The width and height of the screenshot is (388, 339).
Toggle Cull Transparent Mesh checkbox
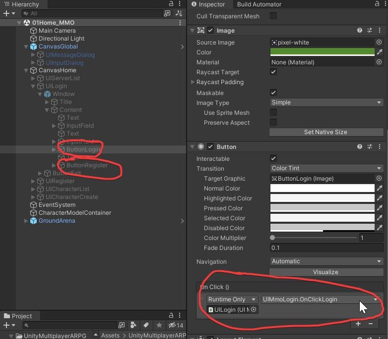pyautogui.click(x=273, y=16)
